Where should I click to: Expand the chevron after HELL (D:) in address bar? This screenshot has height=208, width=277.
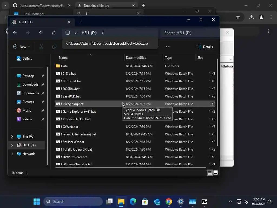103,33
